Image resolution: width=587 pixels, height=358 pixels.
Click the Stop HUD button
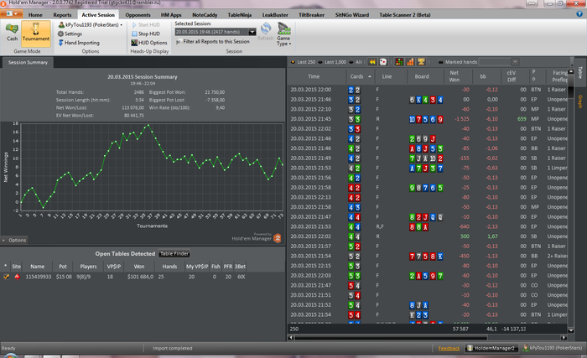[x=148, y=34]
